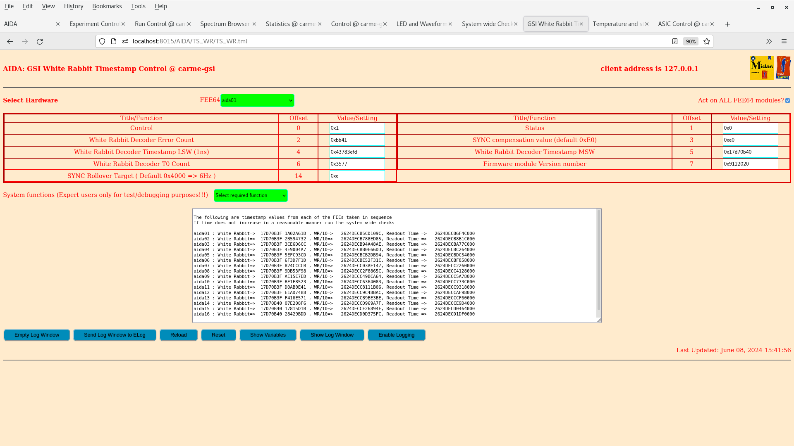The height and width of the screenshot is (446, 794).
Task: Toggle reader view icon
Action: 675,41
